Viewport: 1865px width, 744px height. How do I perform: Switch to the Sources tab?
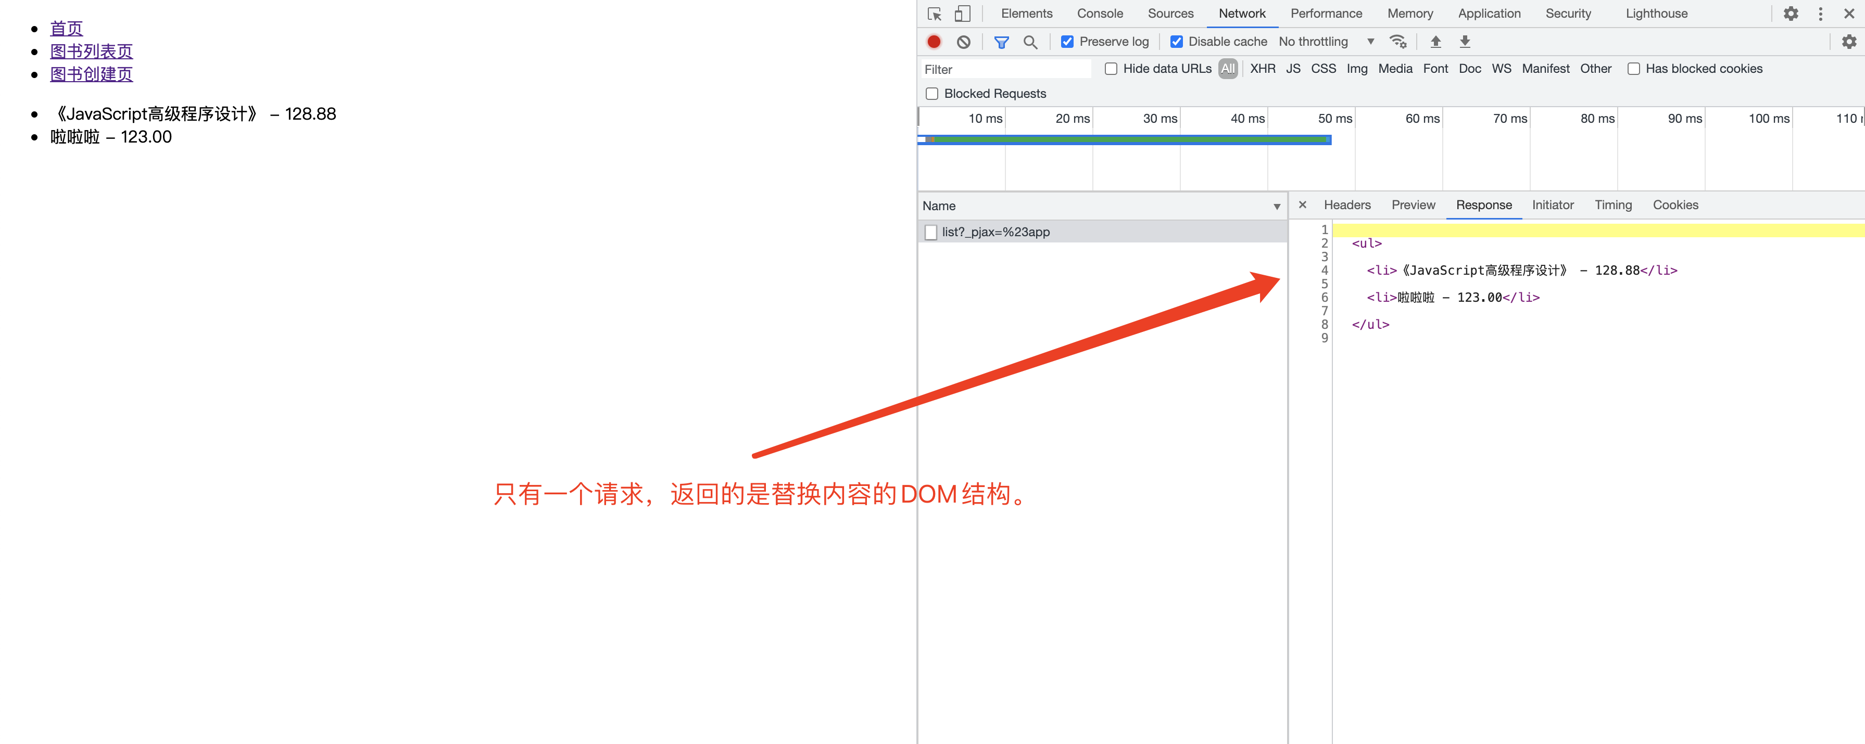pos(1170,14)
